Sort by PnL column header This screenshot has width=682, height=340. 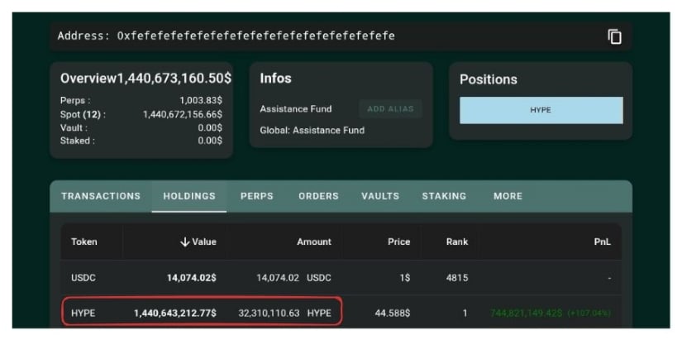pyautogui.click(x=602, y=242)
